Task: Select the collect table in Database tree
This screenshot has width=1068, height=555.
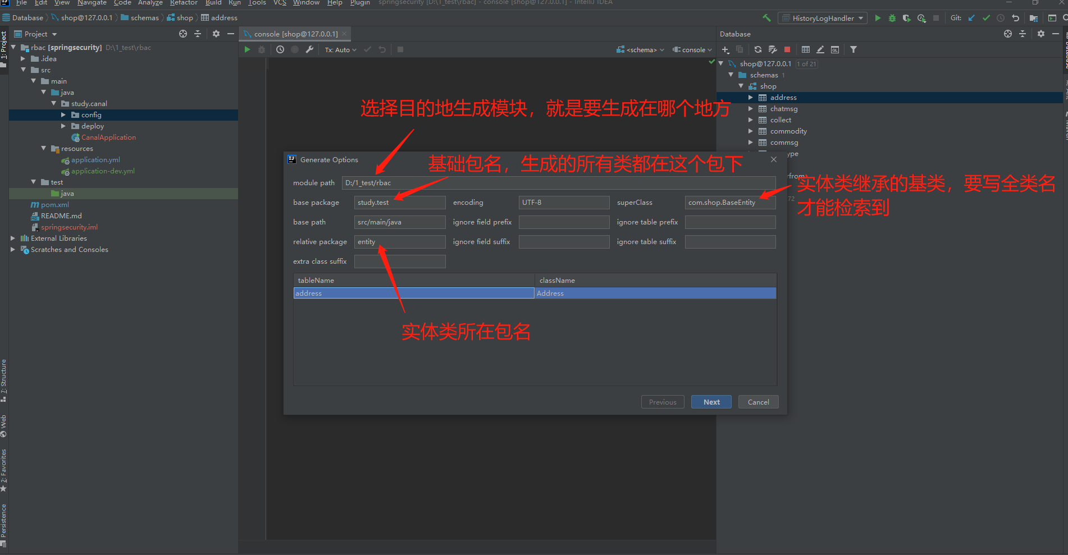Action: tap(781, 120)
